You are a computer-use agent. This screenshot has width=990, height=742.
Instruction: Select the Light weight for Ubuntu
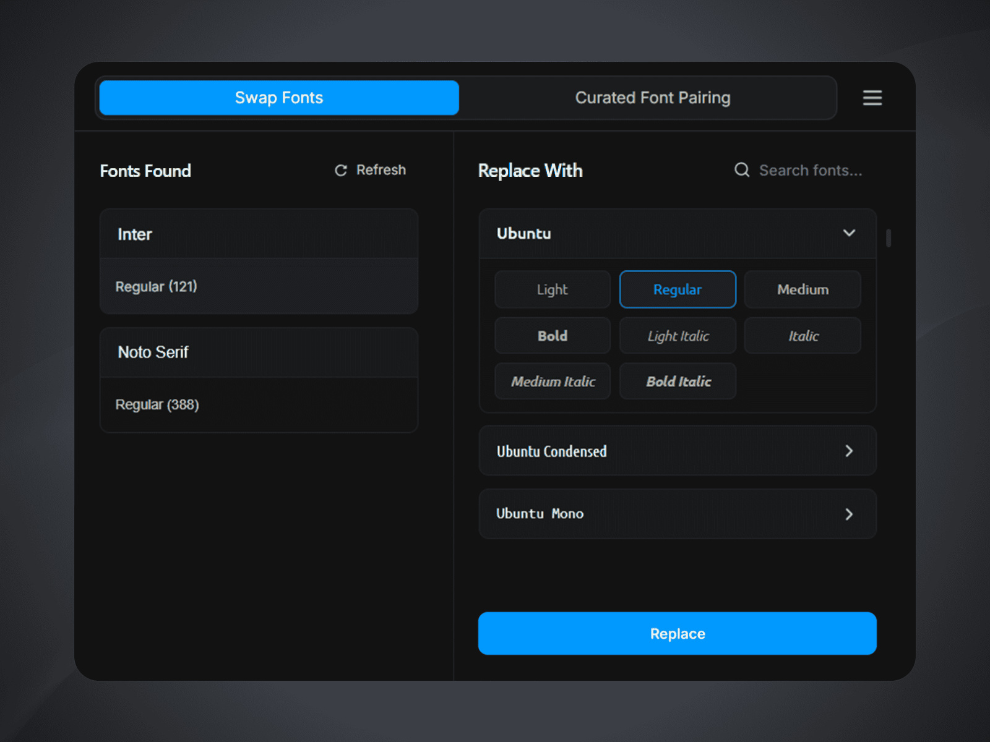(552, 289)
